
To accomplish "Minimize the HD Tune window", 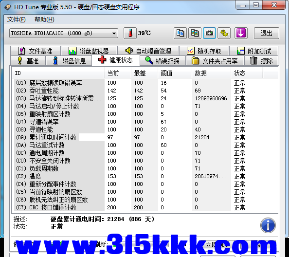I will [243, 5].
